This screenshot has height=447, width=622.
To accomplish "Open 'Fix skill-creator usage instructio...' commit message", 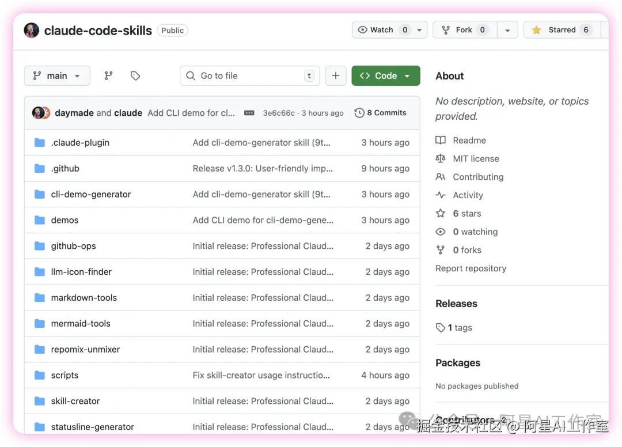I will click(x=261, y=375).
